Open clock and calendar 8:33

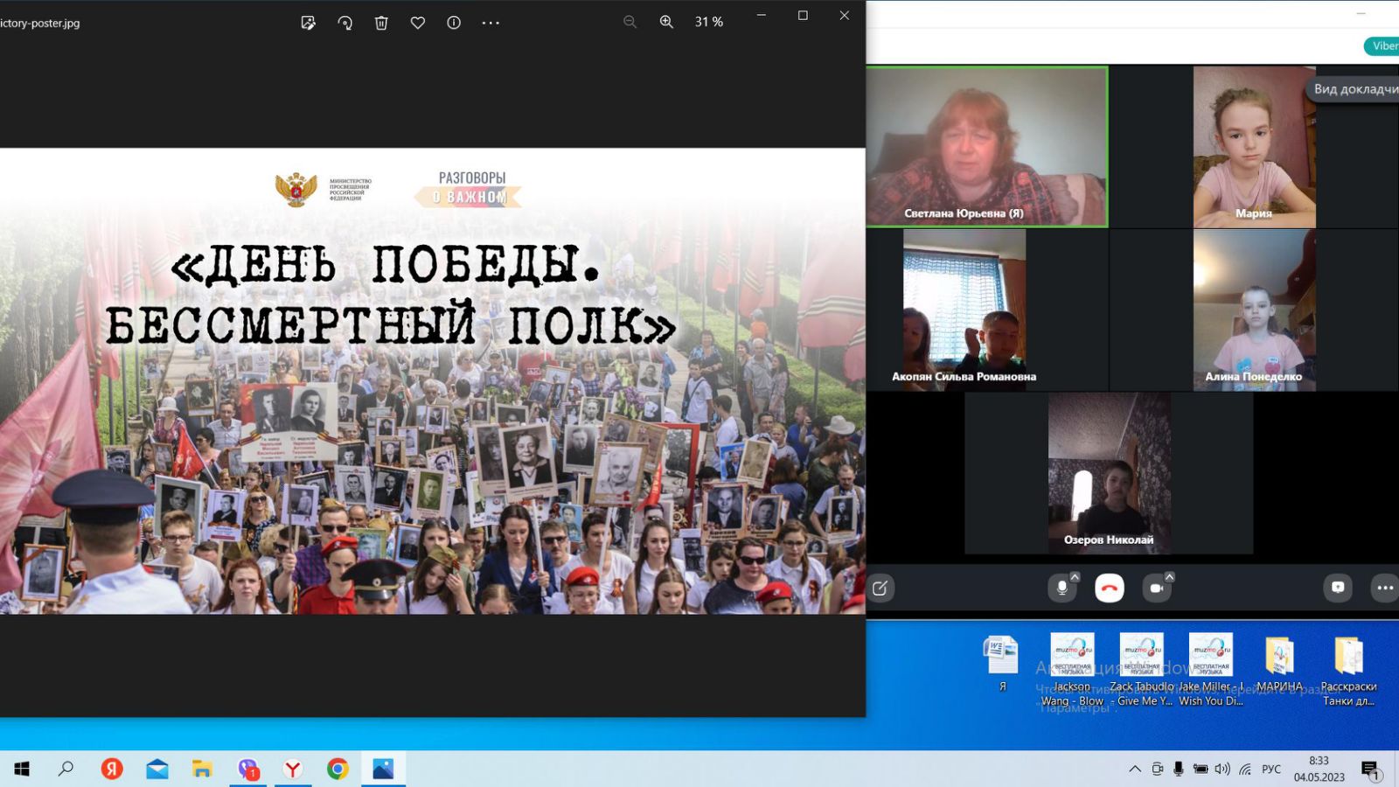point(1319,769)
